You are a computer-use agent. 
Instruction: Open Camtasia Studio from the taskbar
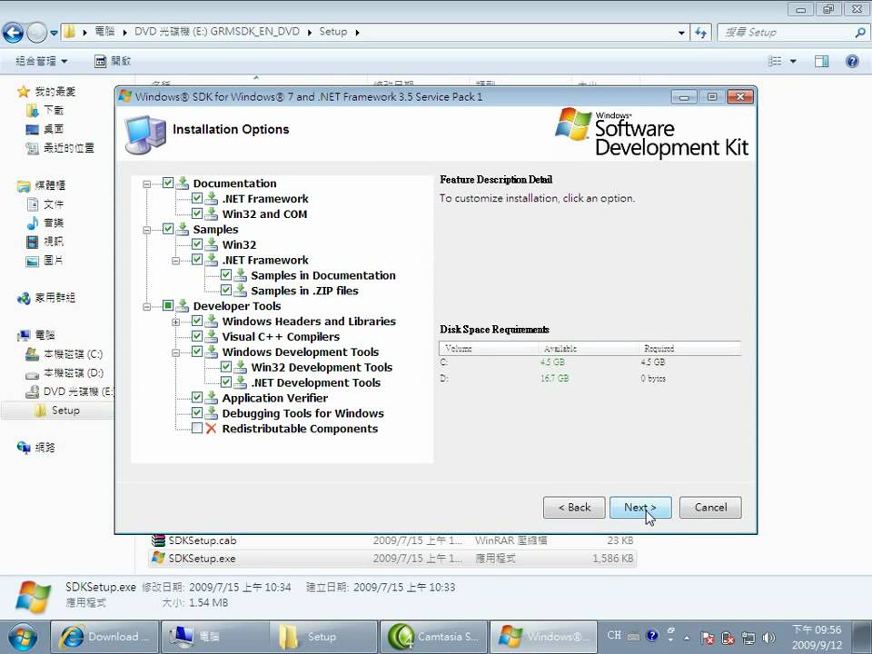coord(434,637)
